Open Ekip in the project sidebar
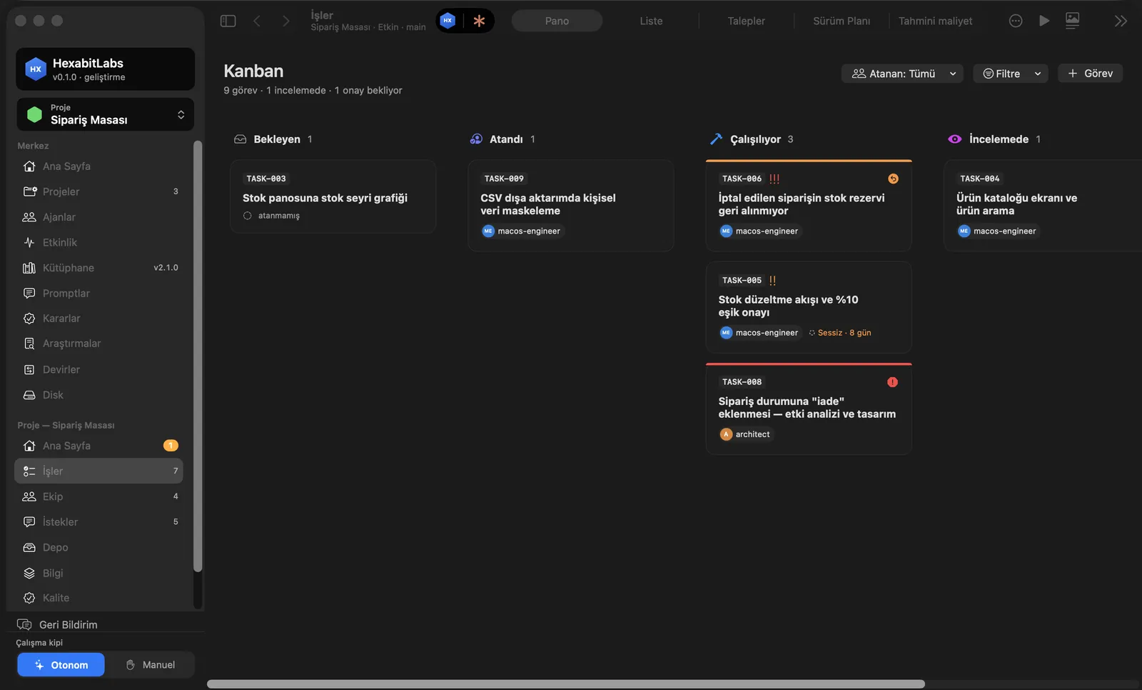The width and height of the screenshot is (1142, 690). (98, 496)
